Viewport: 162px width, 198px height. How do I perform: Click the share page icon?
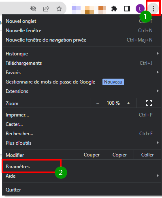pos(46,9)
